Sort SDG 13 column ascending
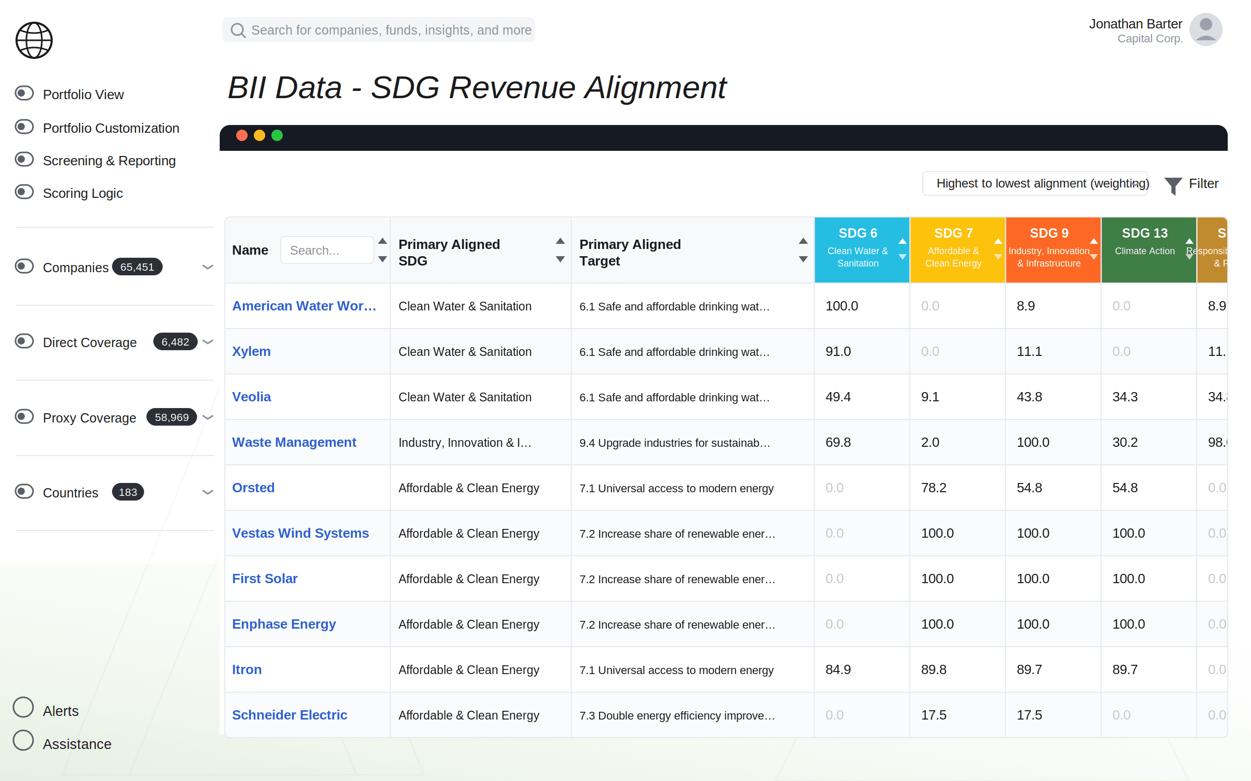 pyautogui.click(x=1189, y=241)
